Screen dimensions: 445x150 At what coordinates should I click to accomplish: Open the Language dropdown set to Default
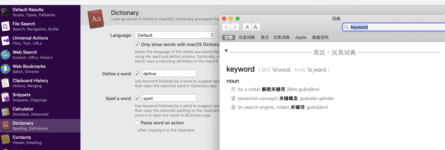pyautogui.click(x=175, y=35)
